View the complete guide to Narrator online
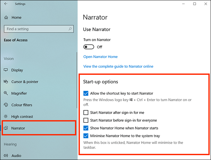The height and width of the screenshot is (160, 211). point(118,66)
